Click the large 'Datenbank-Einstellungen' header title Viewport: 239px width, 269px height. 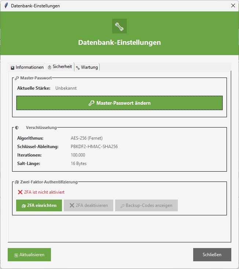[x=119, y=43]
